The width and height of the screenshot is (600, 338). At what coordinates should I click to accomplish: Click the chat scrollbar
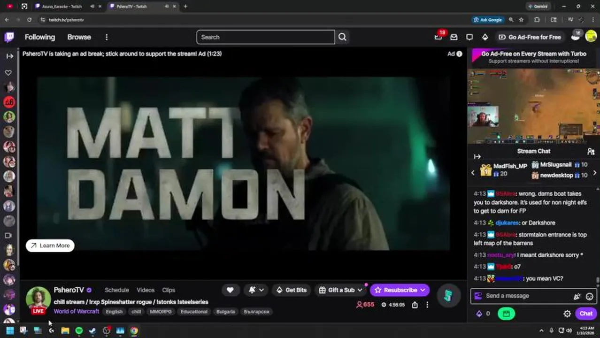(598, 280)
